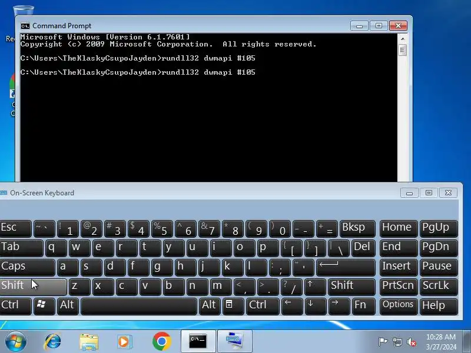Toggle the ScrLk key
Image resolution: width=471 pixels, height=353 pixels.
439,286
